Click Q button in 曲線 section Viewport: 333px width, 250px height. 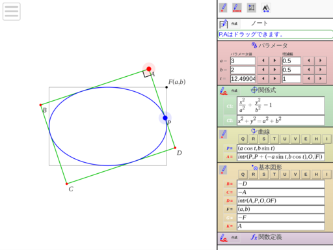(243, 139)
